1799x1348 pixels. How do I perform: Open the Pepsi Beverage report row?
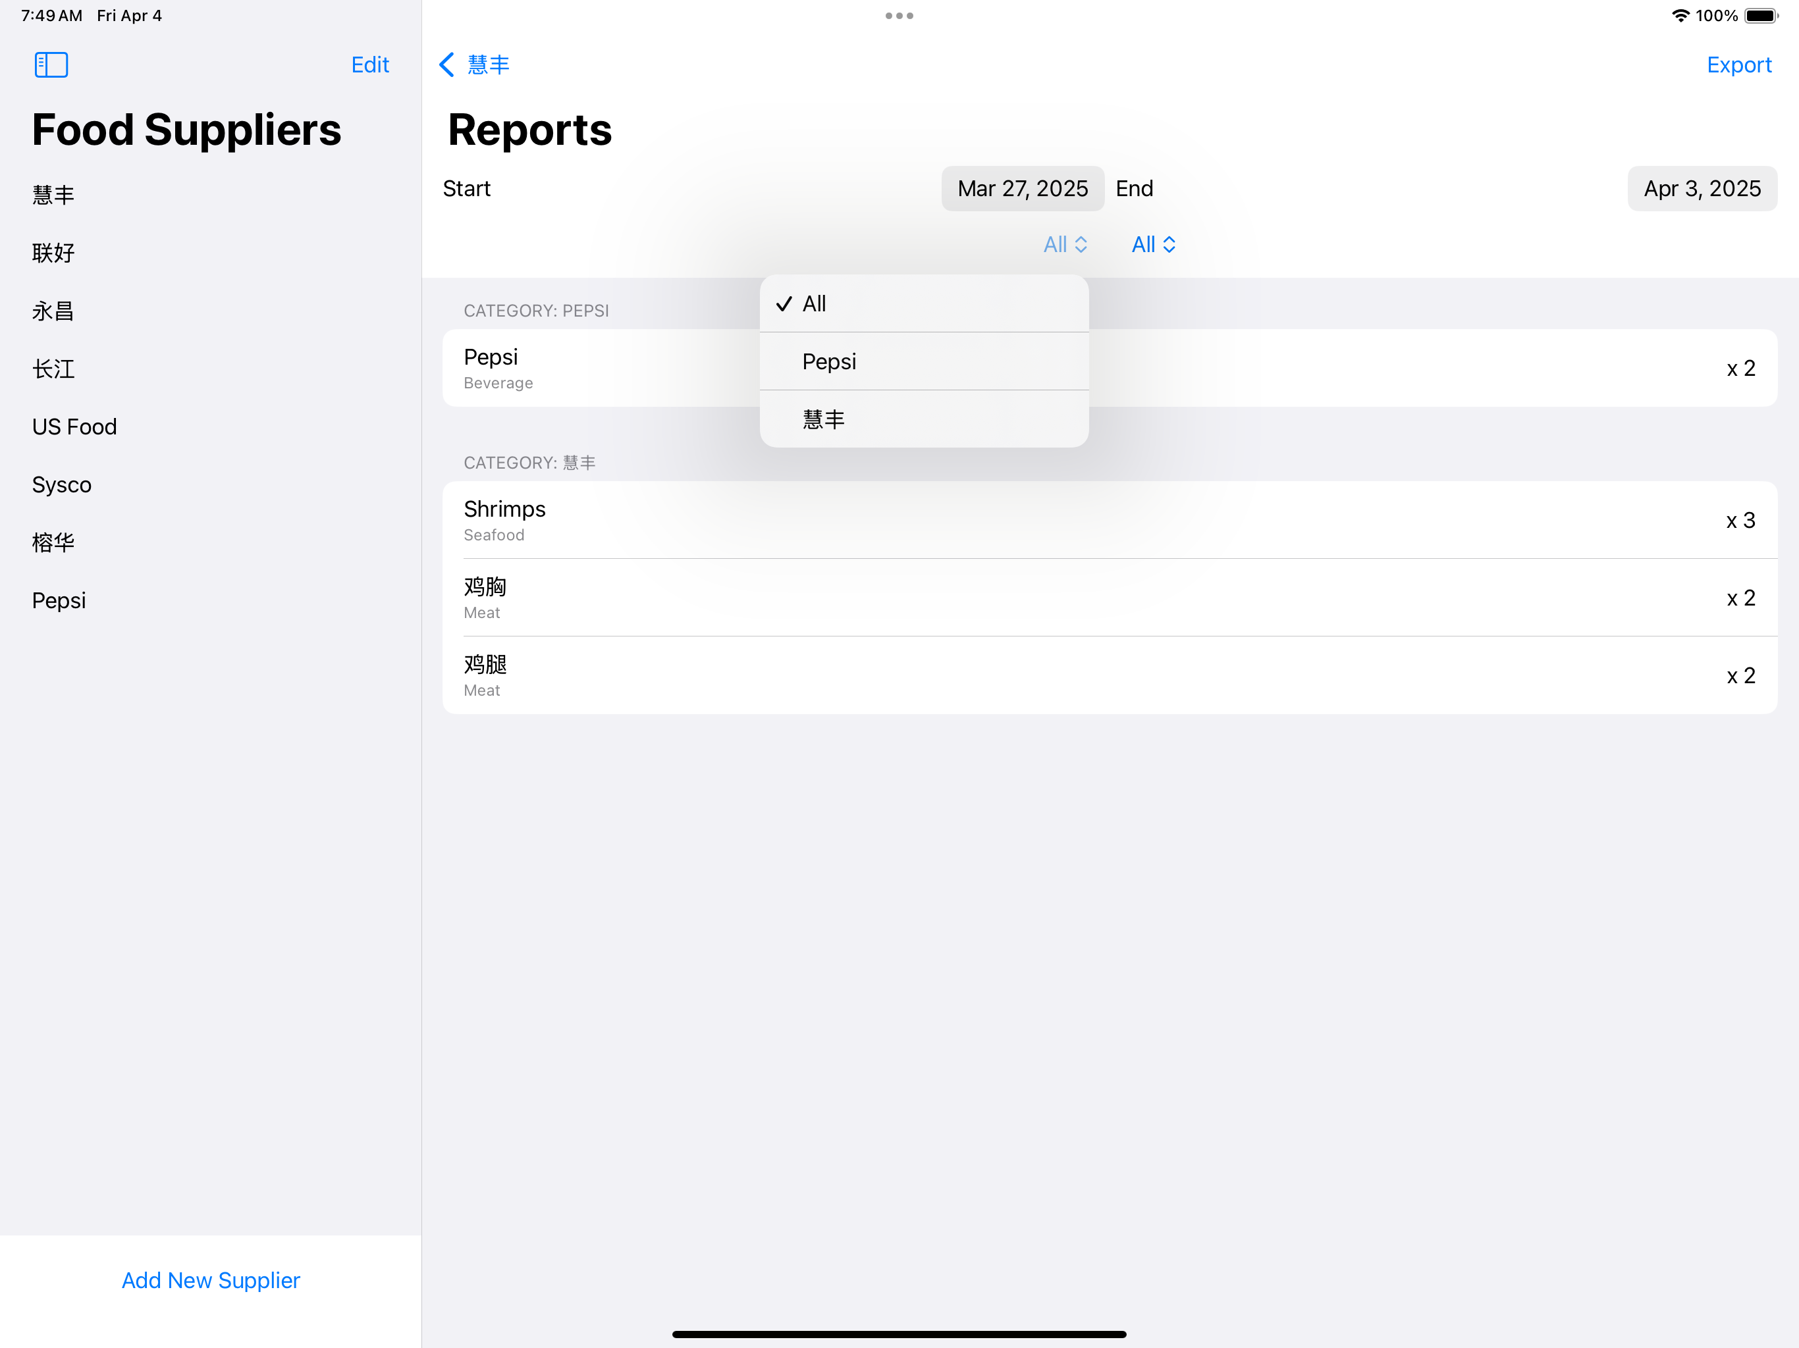point(1110,369)
